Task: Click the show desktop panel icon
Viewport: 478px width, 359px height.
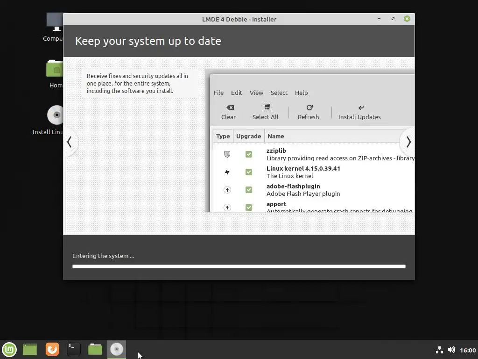Action: pyautogui.click(x=30, y=350)
